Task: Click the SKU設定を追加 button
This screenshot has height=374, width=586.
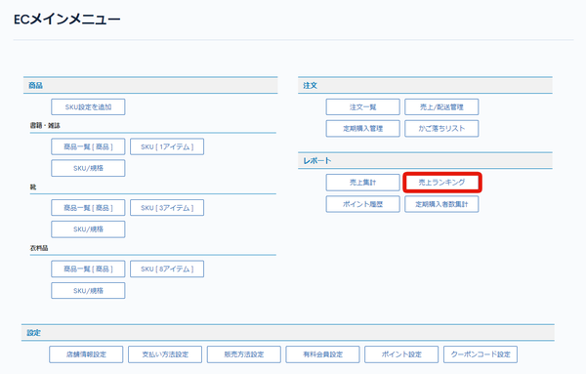Action: tap(88, 106)
